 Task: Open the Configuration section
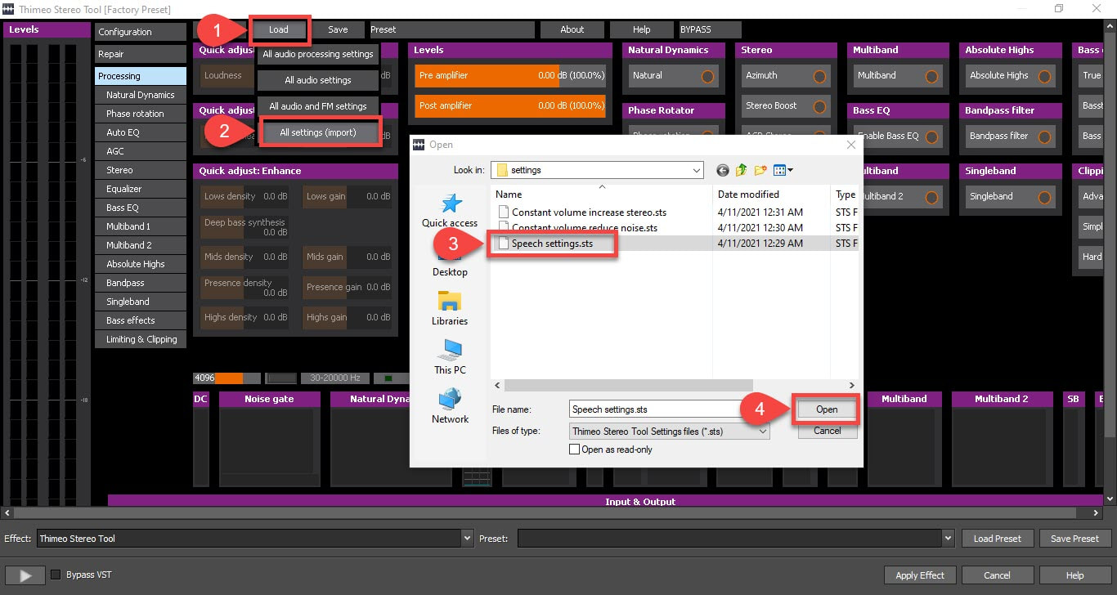point(141,32)
